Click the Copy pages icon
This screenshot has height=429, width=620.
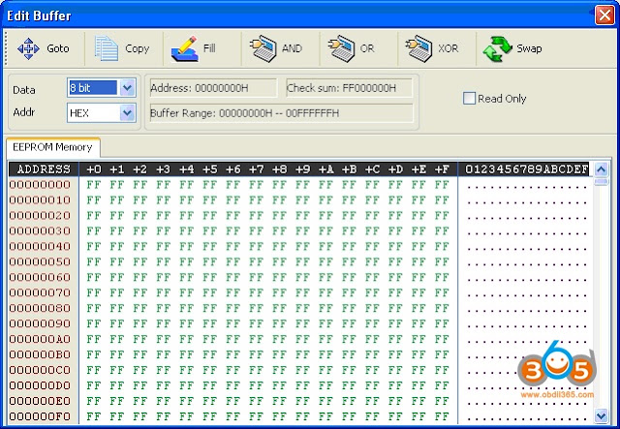click(x=107, y=48)
